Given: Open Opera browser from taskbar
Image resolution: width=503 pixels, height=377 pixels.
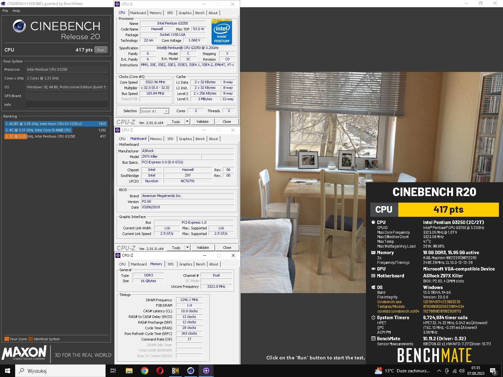Looking at the screenshot, I should tap(160, 371).
